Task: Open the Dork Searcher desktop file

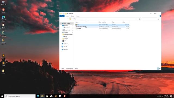Action: coord(3,26)
